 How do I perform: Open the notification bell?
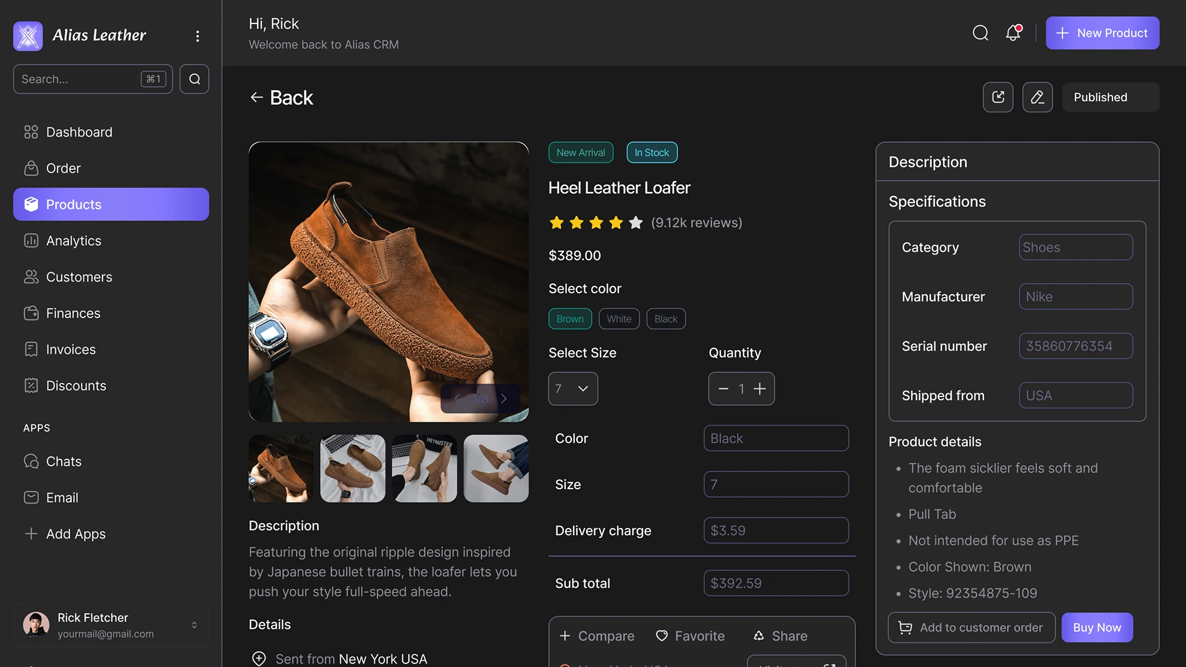click(1013, 33)
